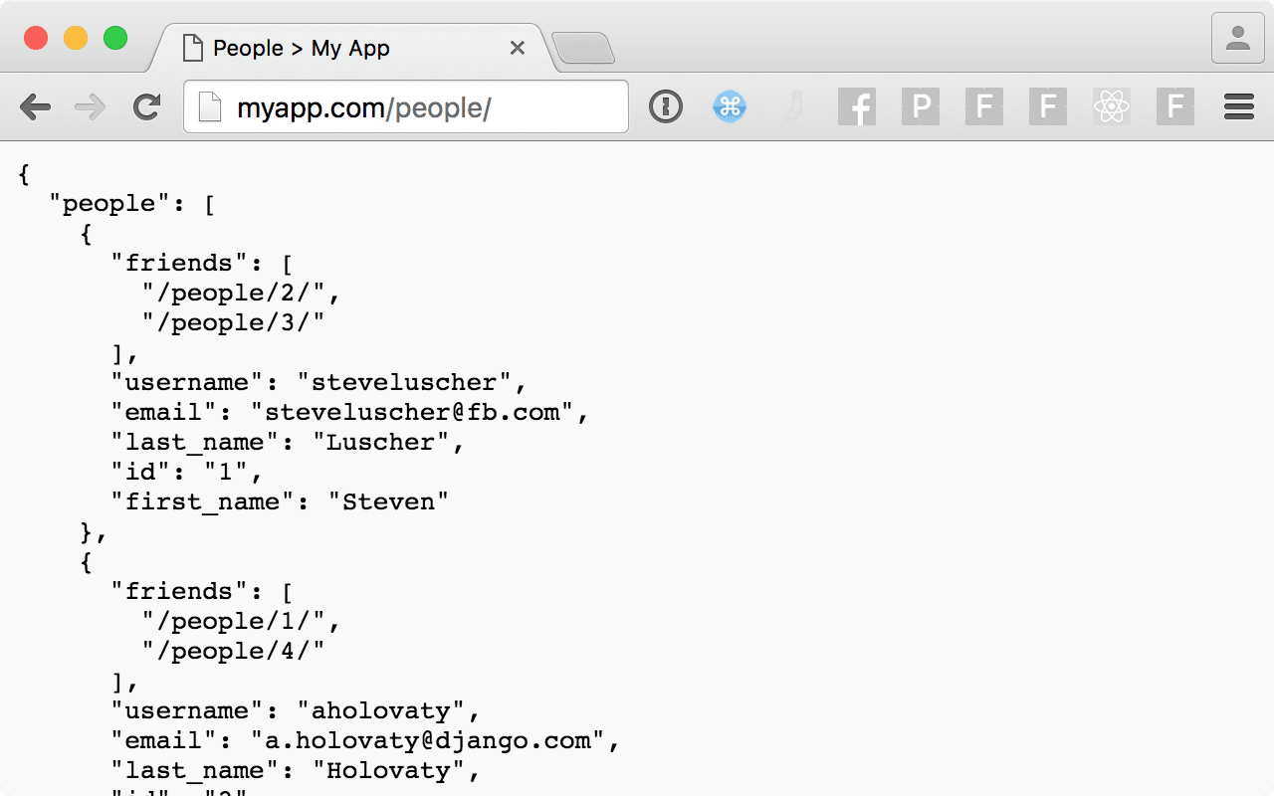Screen dimensions: 1274x796
Task: Open the Facebook extension icon
Action: (x=857, y=106)
